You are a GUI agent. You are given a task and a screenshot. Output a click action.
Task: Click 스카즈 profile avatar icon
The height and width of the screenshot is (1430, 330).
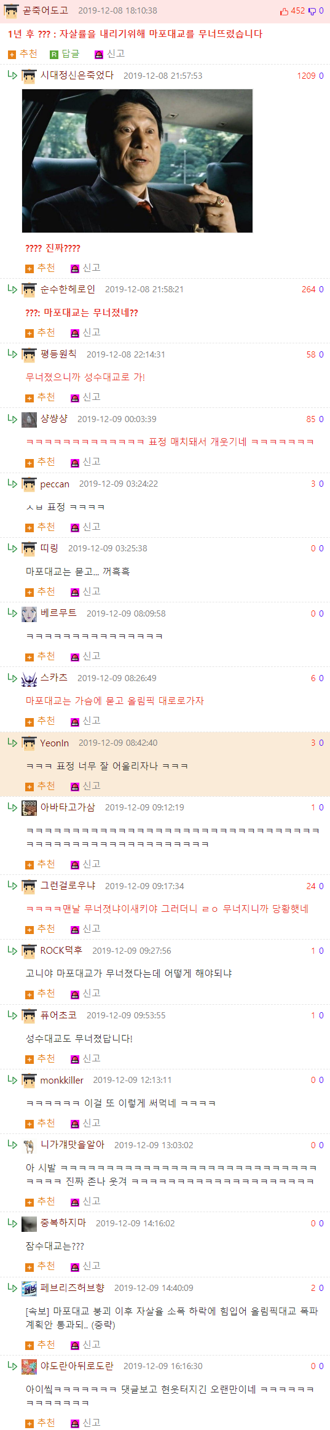pyautogui.click(x=29, y=679)
